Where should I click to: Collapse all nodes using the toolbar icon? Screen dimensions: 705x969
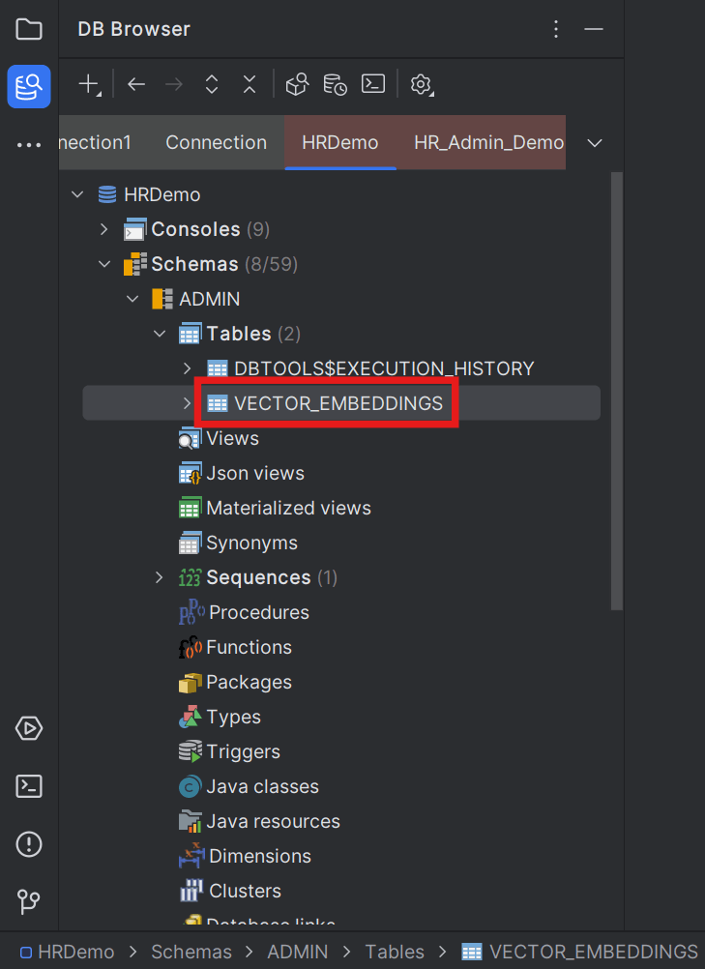click(x=249, y=84)
